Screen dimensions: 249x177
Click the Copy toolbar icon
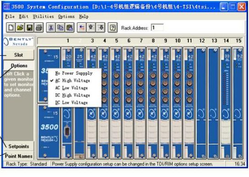click(60, 28)
